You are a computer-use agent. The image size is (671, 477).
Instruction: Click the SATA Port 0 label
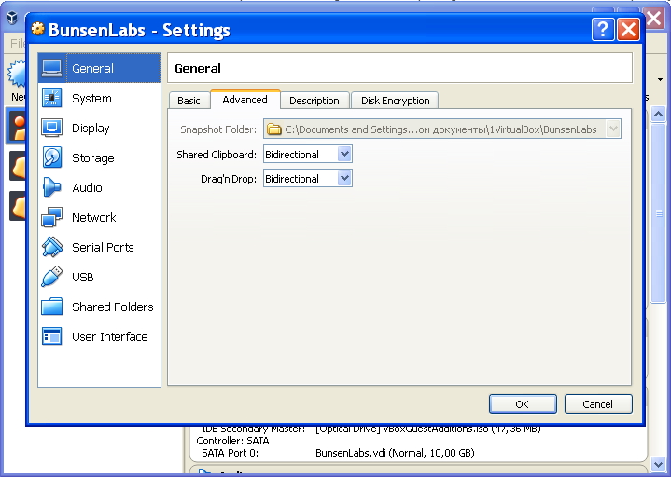pyautogui.click(x=230, y=453)
